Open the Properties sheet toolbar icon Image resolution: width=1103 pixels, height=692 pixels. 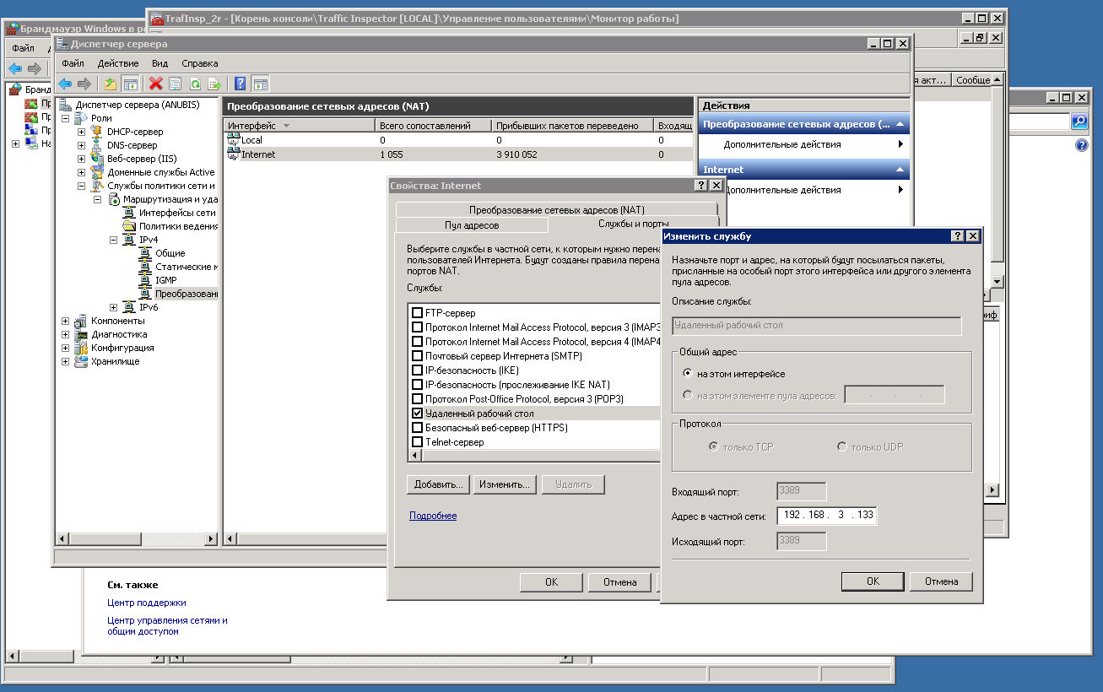pos(176,84)
